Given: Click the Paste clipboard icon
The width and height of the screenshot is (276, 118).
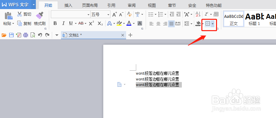Looking at the screenshot, I should click(8, 16).
